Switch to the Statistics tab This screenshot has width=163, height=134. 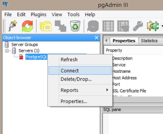pos(149,41)
